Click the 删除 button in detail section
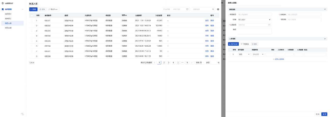The height and width of the screenshot is (117, 330). tap(255, 44)
